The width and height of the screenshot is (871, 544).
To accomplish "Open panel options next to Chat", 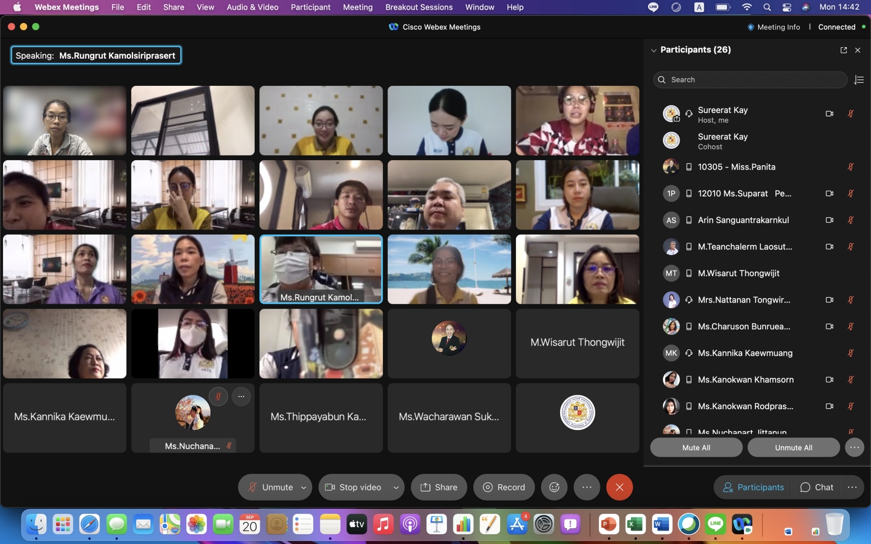I will click(x=852, y=487).
